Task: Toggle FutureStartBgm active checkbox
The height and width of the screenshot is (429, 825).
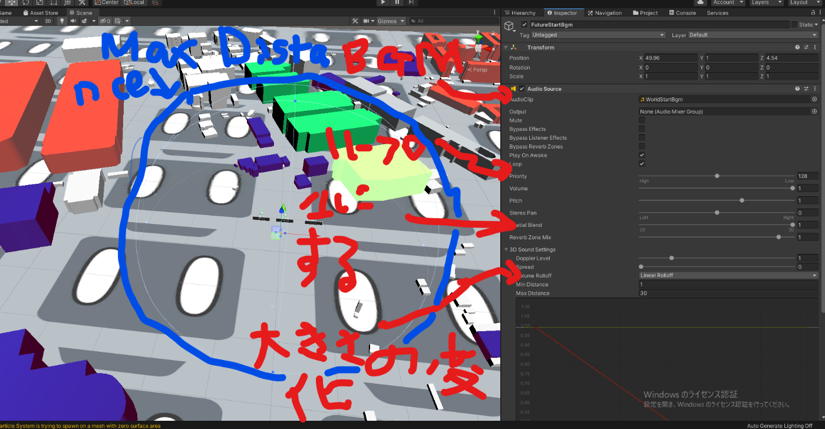Action: pos(524,25)
